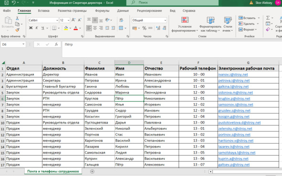The height and width of the screenshot is (176, 282).
Task: Open the Format (Формат) cells menu
Action: (248, 29)
